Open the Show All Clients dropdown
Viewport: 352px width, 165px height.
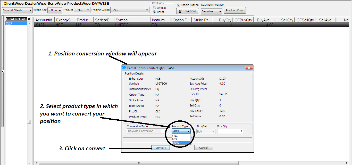17,10
